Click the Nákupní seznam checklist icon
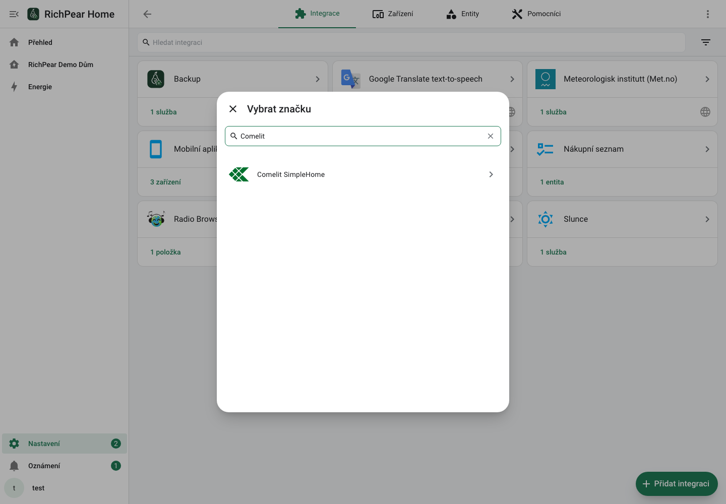Screen dimensions: 726x504 tap(546, 149)
